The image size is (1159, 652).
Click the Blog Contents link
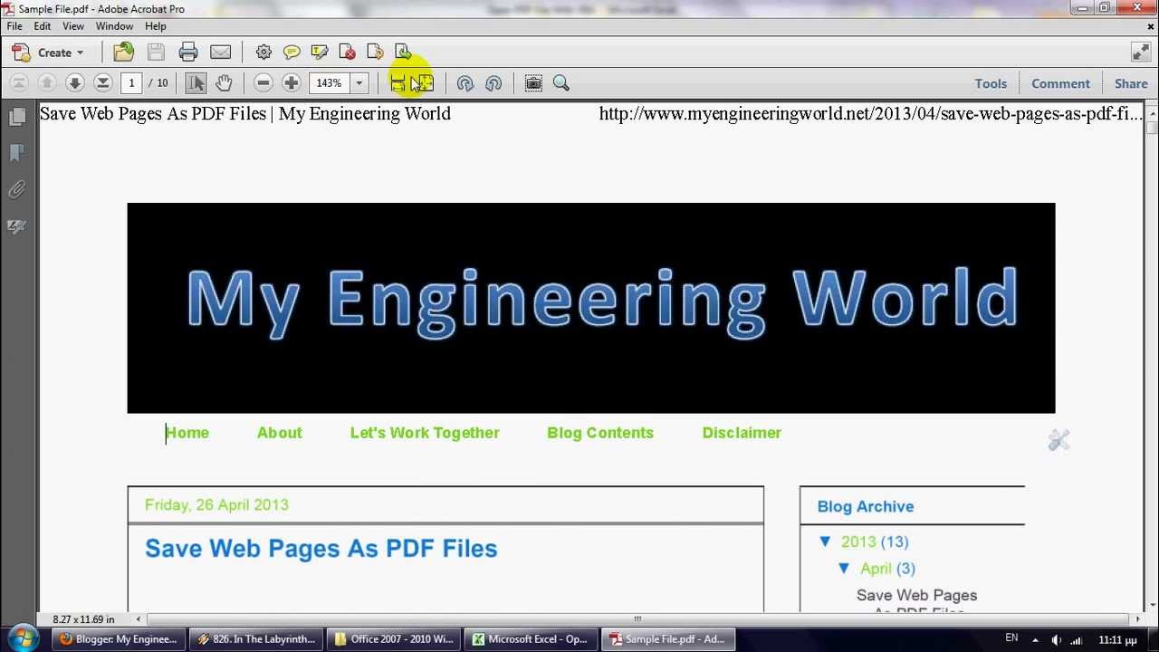coord(600,433)
